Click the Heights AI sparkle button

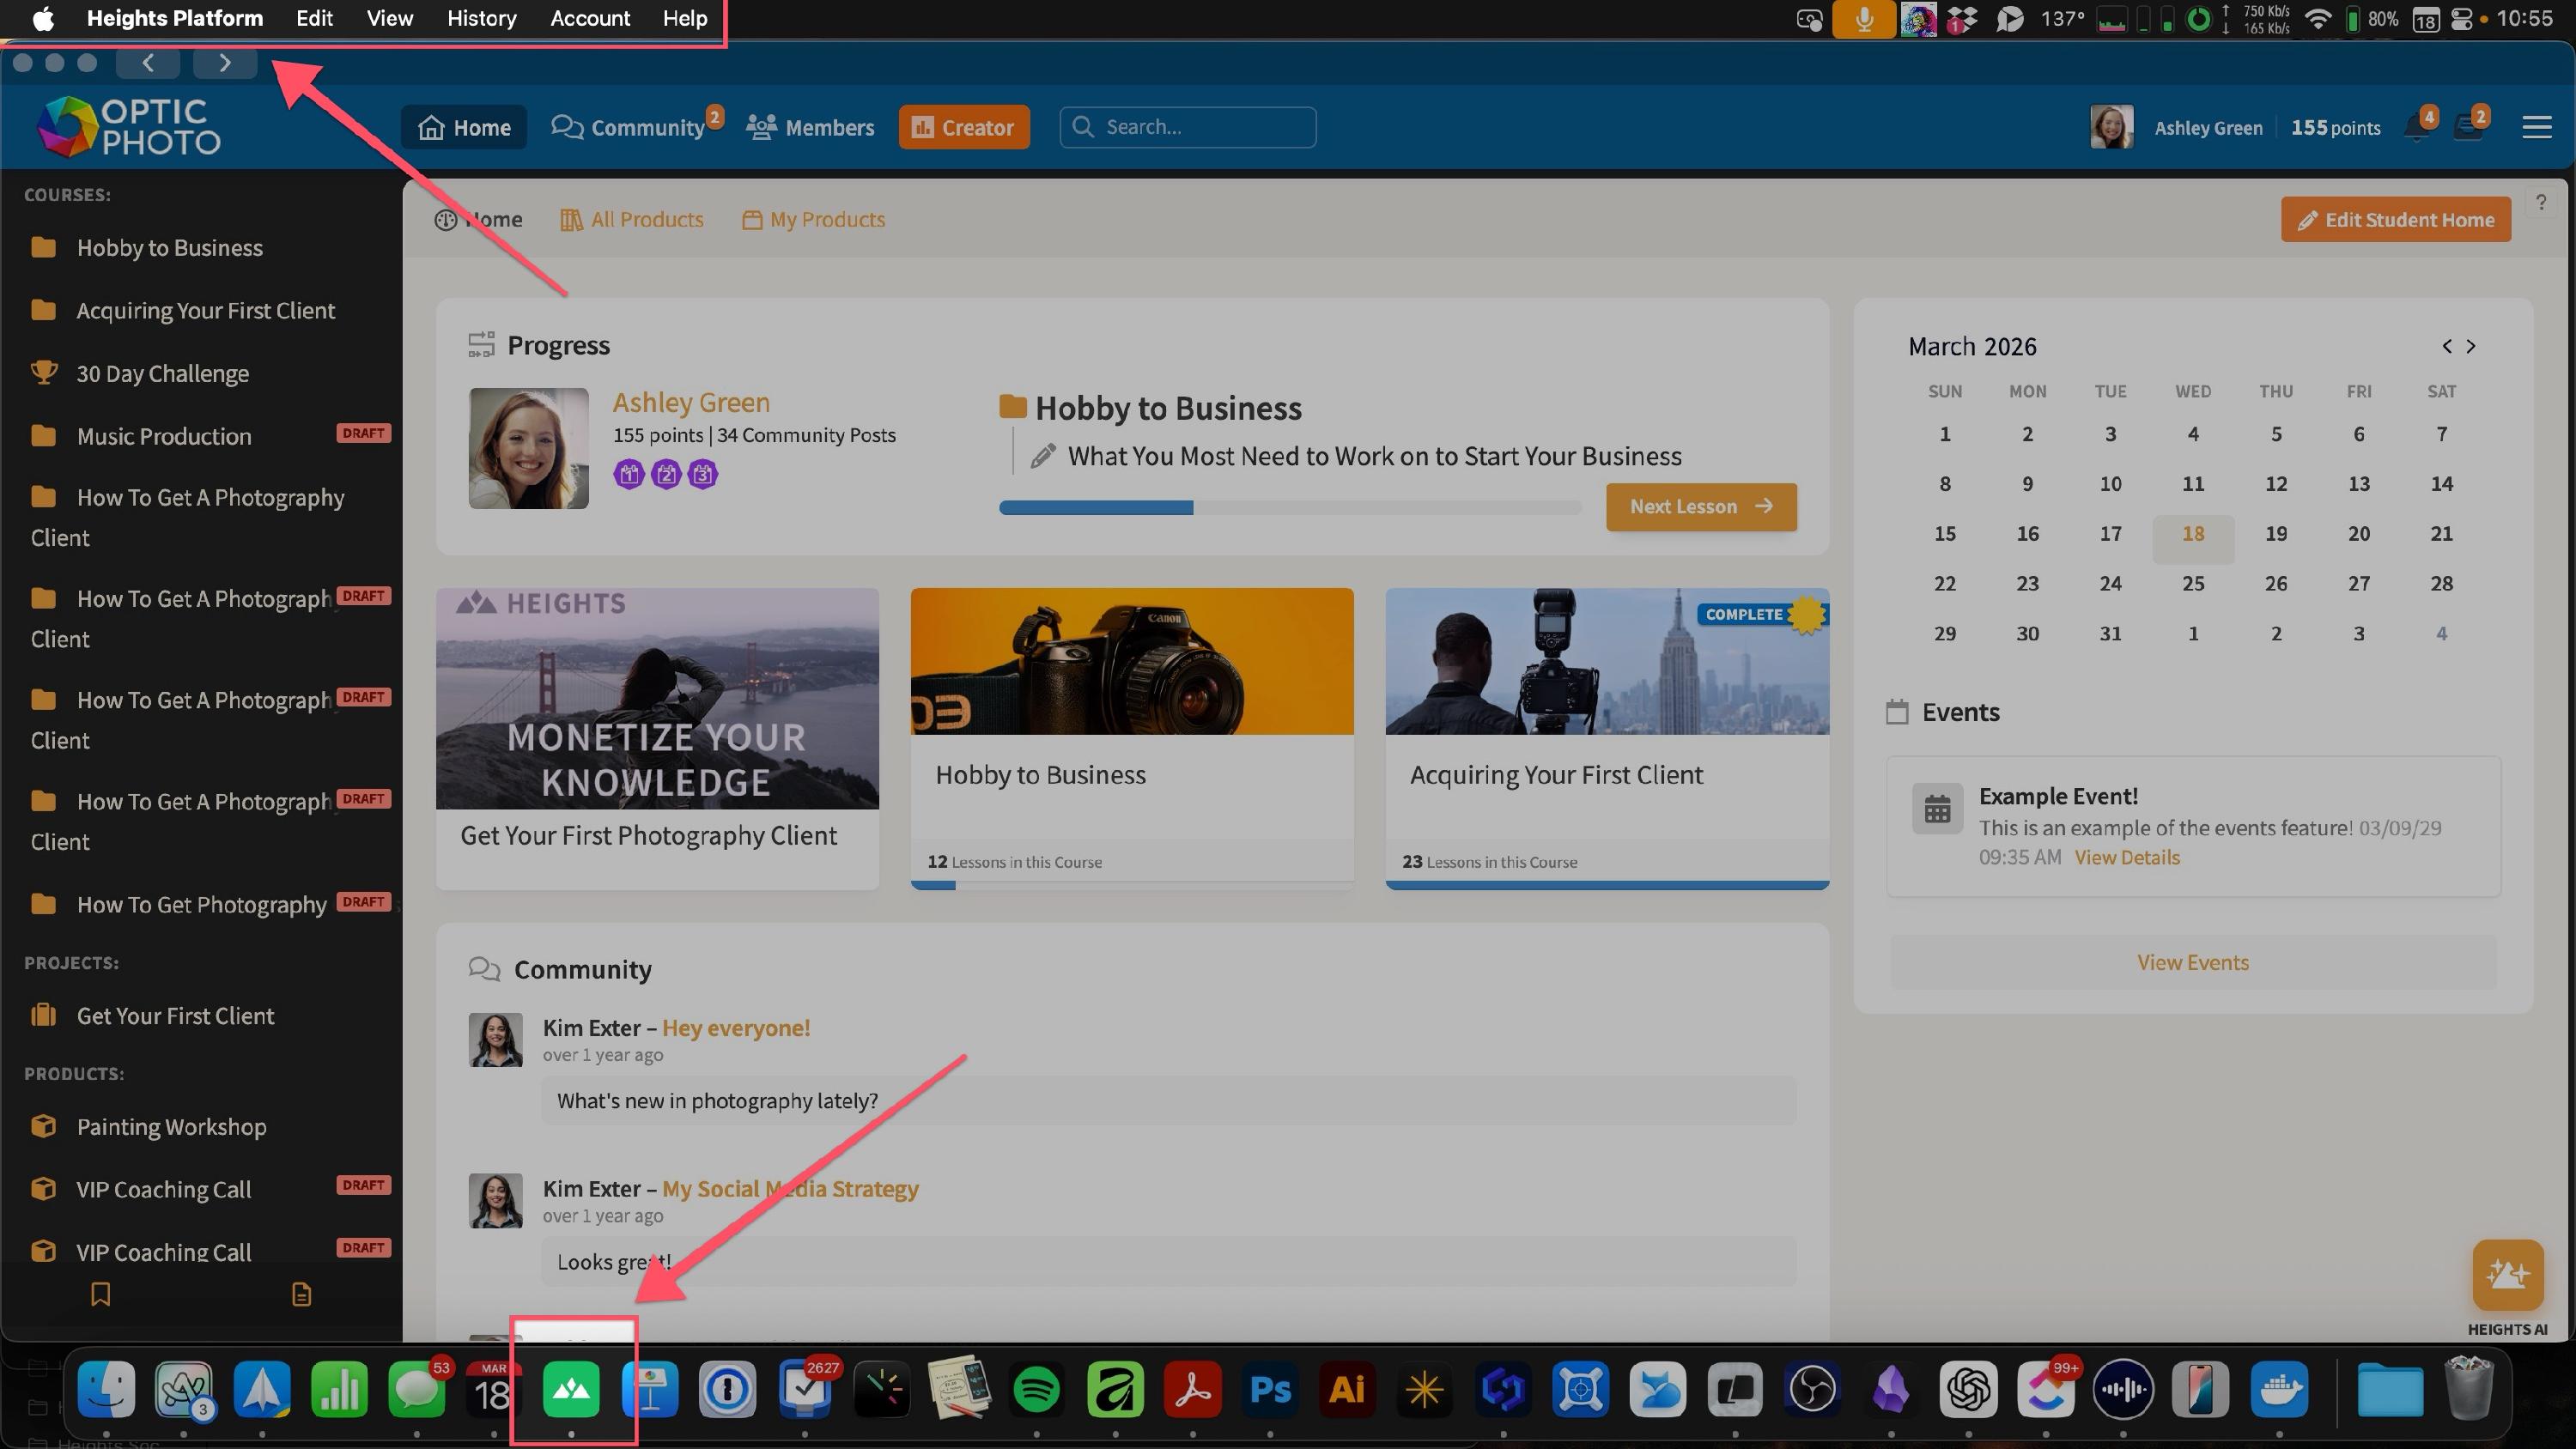pos(2507,1274)
